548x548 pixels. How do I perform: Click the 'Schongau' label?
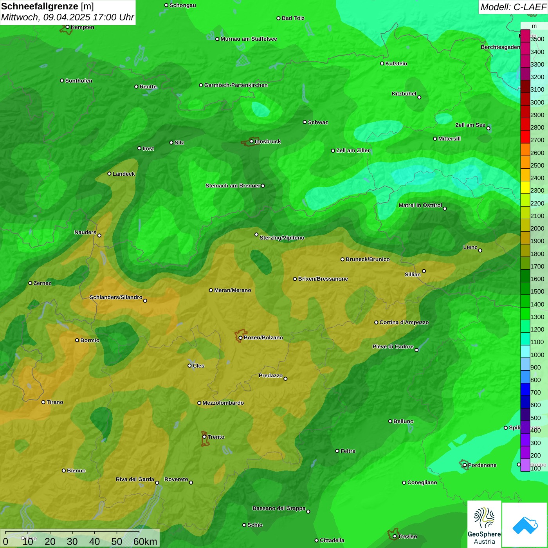point(183,5)
